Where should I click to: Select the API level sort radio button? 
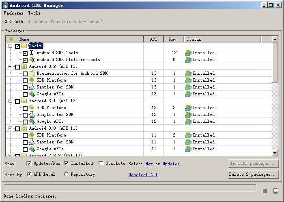[29, 174]
